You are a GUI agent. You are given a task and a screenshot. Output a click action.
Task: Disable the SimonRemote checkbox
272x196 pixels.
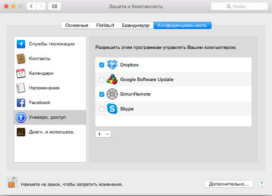tap(102, 94)
